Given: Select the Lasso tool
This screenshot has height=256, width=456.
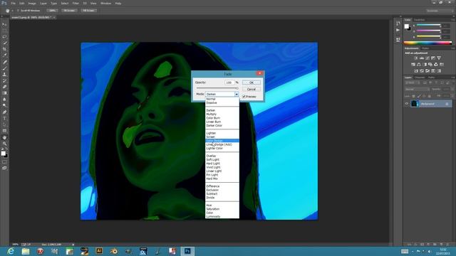Looking at the screenshot, I should point(4,36).
